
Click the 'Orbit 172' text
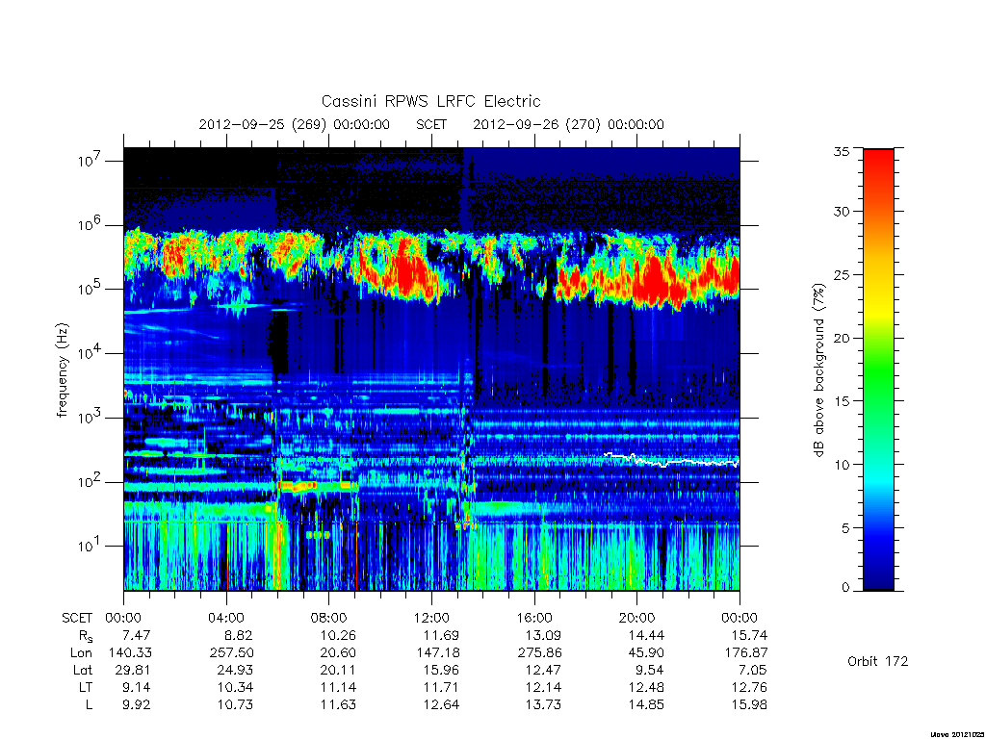point(878,661)
